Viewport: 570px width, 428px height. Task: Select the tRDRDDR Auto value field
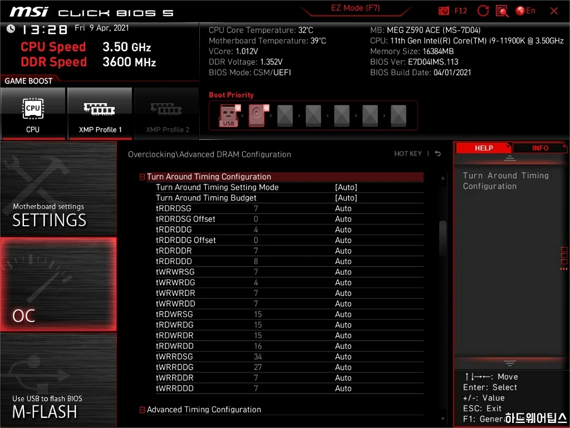coord(343,251)
